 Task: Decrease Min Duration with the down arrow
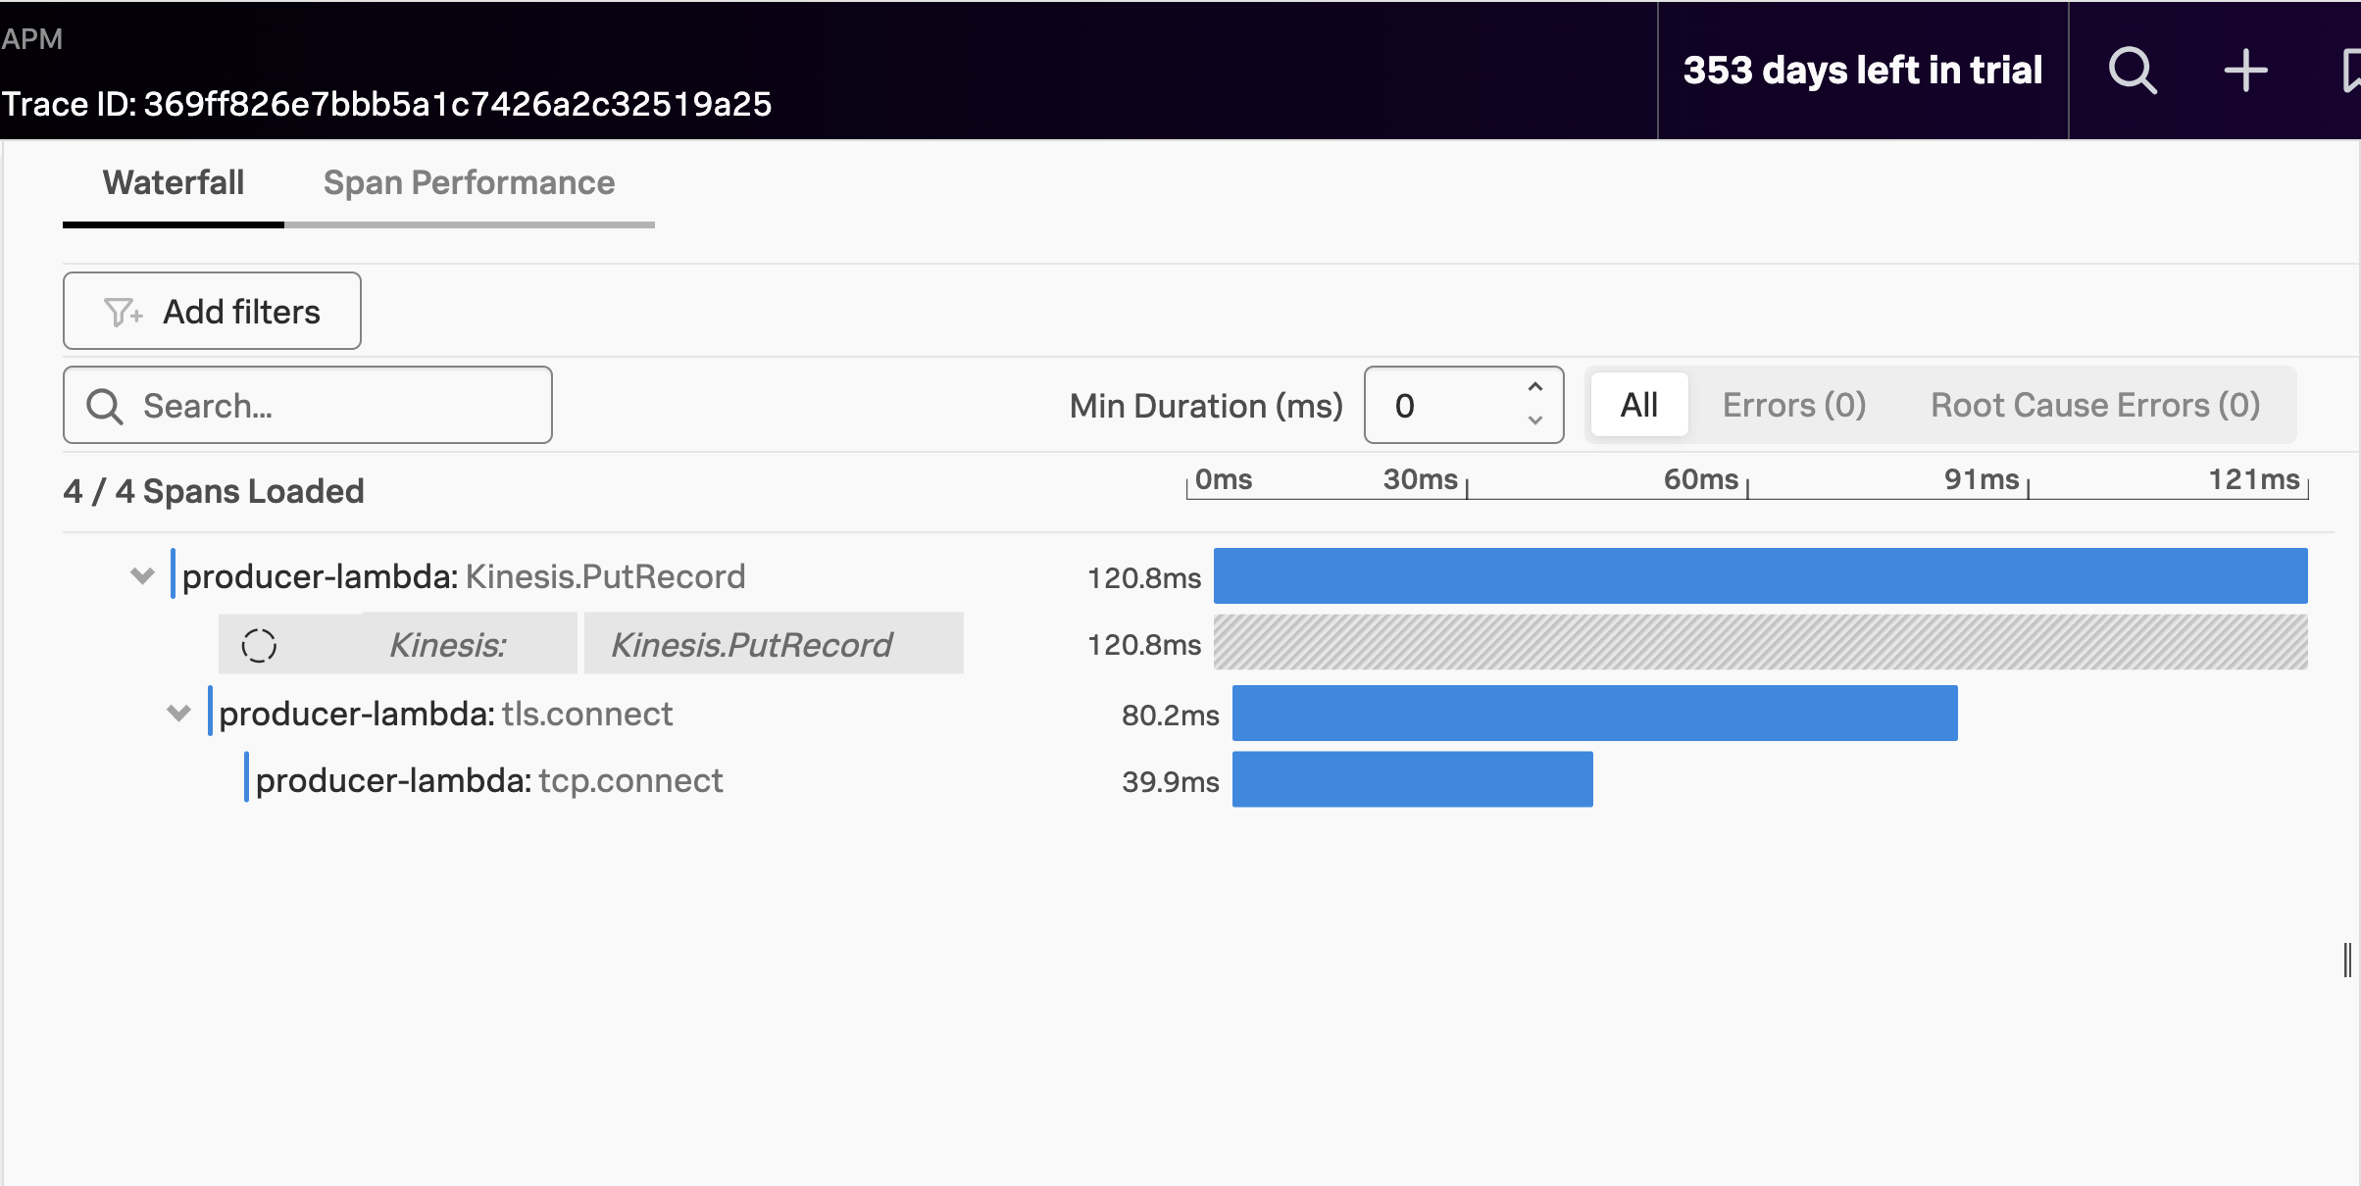pos(1535,421)
